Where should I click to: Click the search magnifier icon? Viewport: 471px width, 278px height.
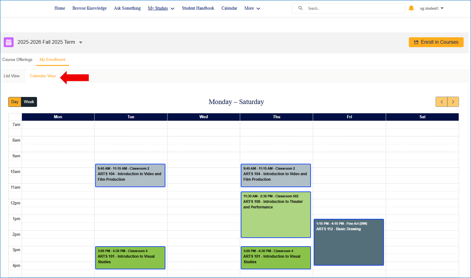[x=300, y=8]
